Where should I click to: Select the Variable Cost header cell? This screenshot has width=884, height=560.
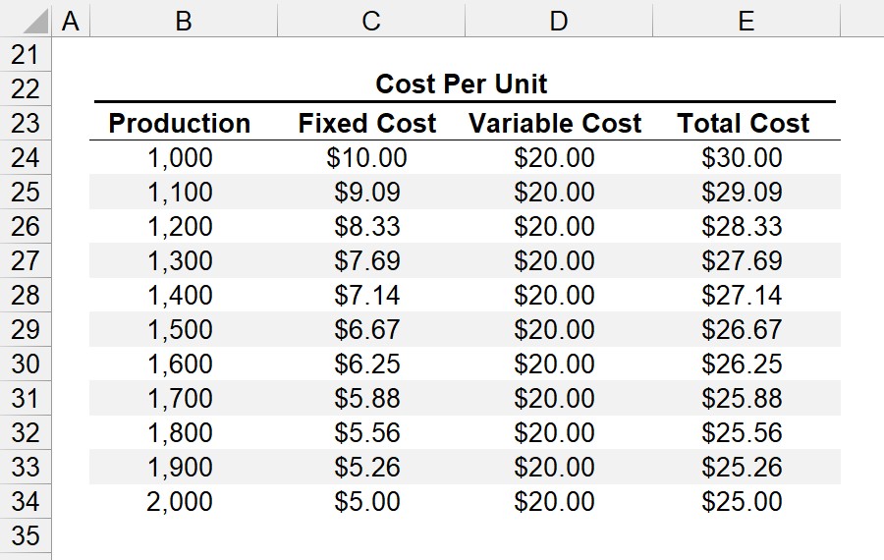point(555,123)
